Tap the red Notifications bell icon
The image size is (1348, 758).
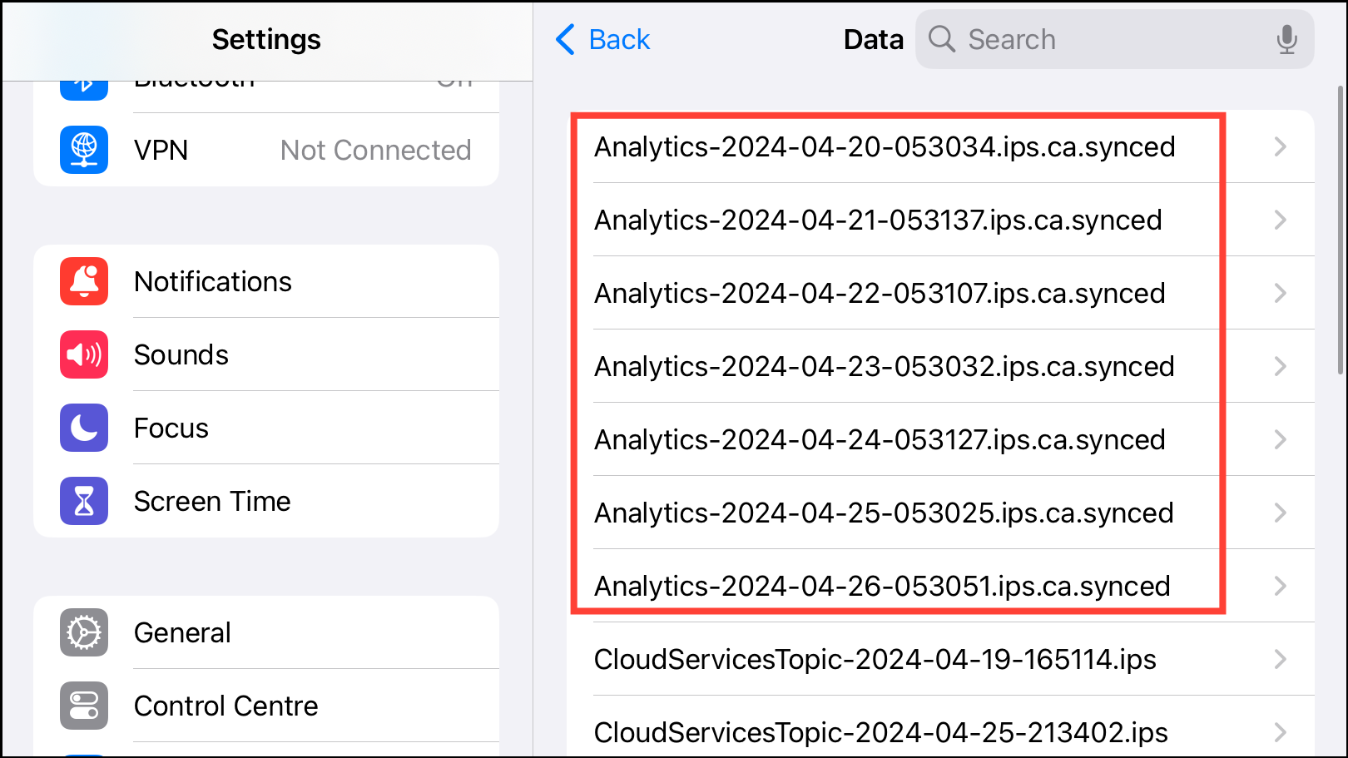(84, 281)
